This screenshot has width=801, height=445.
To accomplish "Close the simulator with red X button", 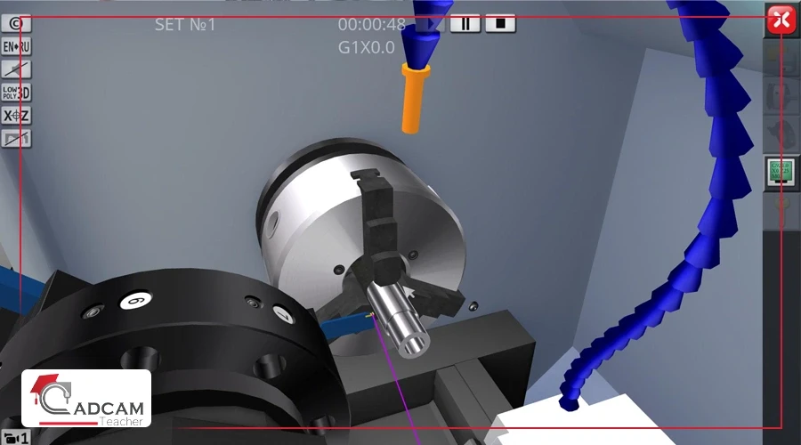I will coord(781,20).
